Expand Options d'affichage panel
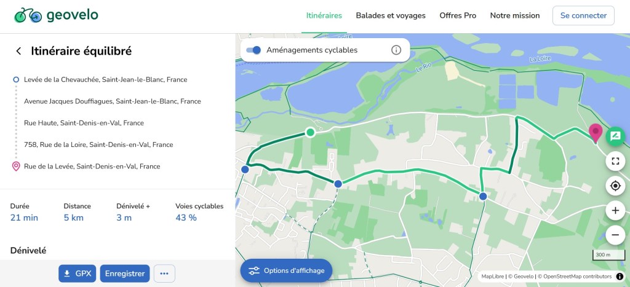Image resolution: width=630 pixels, height=287 pixels. point(286,270)
